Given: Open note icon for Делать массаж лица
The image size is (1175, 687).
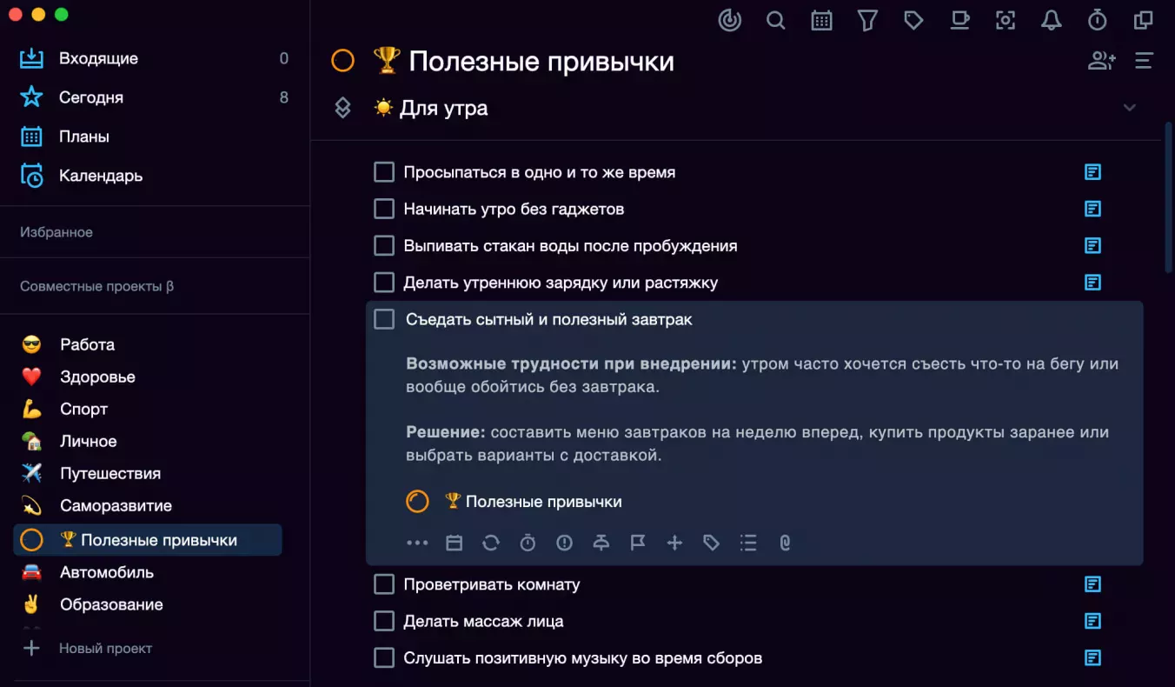Looking at the screenshot, I should (1093, 621).
